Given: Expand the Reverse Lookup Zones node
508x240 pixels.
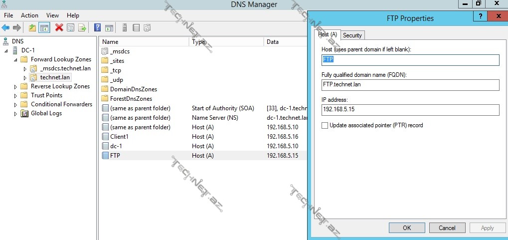Looking at the screenshot, I should click(x=15, y=86).
